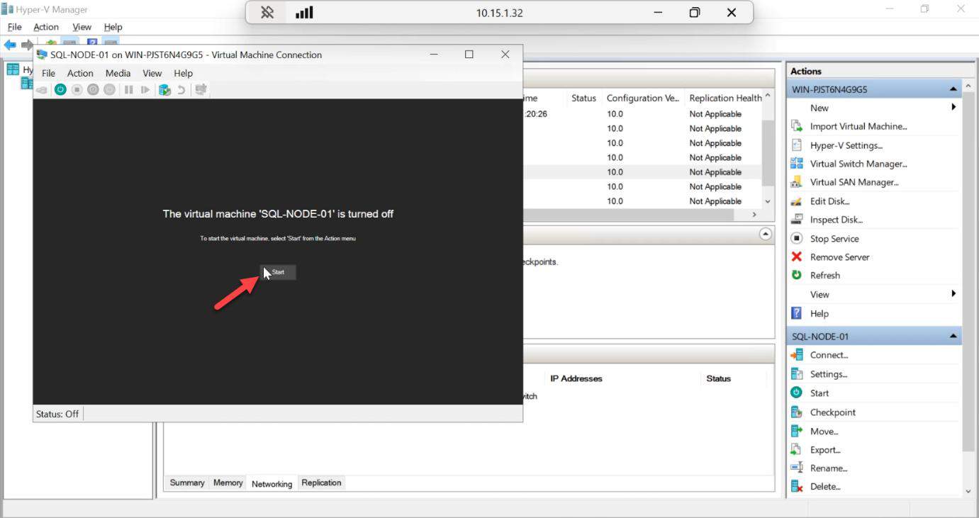Switch to the Memory tab
Screen dimensions: 979x518
coord(228,483)
